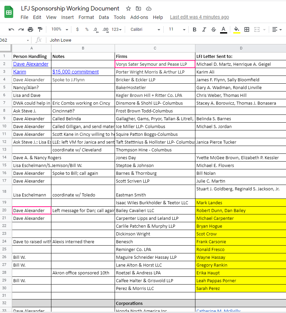Screen dimensions: 286x313
Task: Open the Tools menu
Action: (x=119, y=17)
